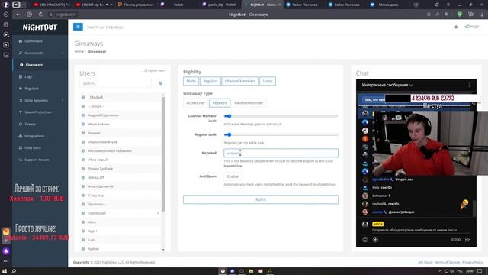This screenshot has width=488, height=275.
Task: Open the Privacy Policy footer link
Action: 473,262
